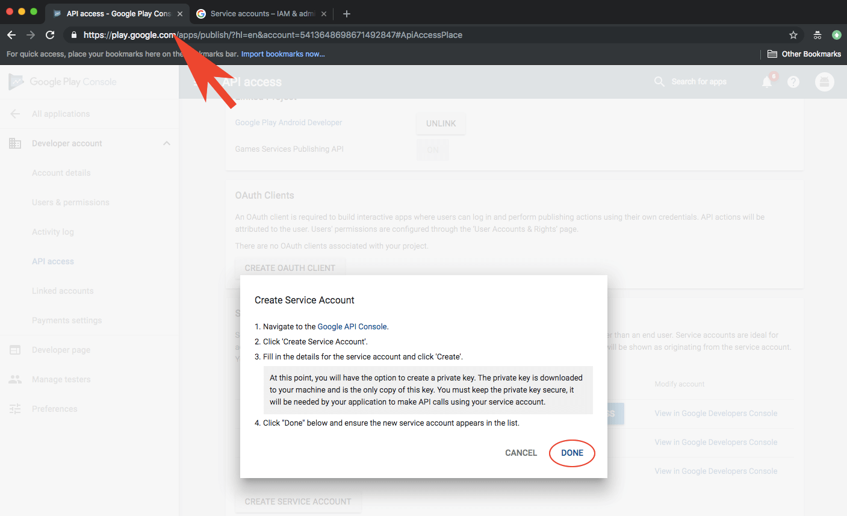
Task: Click UNLINK for Google Play Android Developer
Action: [441, 123]
